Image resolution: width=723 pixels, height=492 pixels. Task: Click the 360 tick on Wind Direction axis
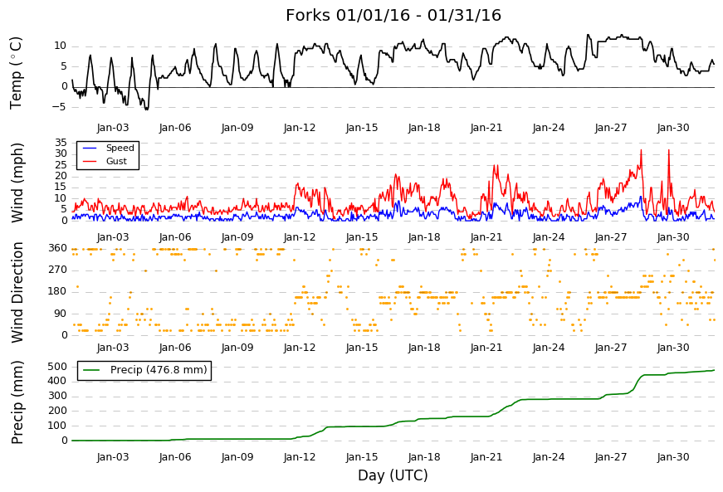pyautogui.click(x=57, y=248)
